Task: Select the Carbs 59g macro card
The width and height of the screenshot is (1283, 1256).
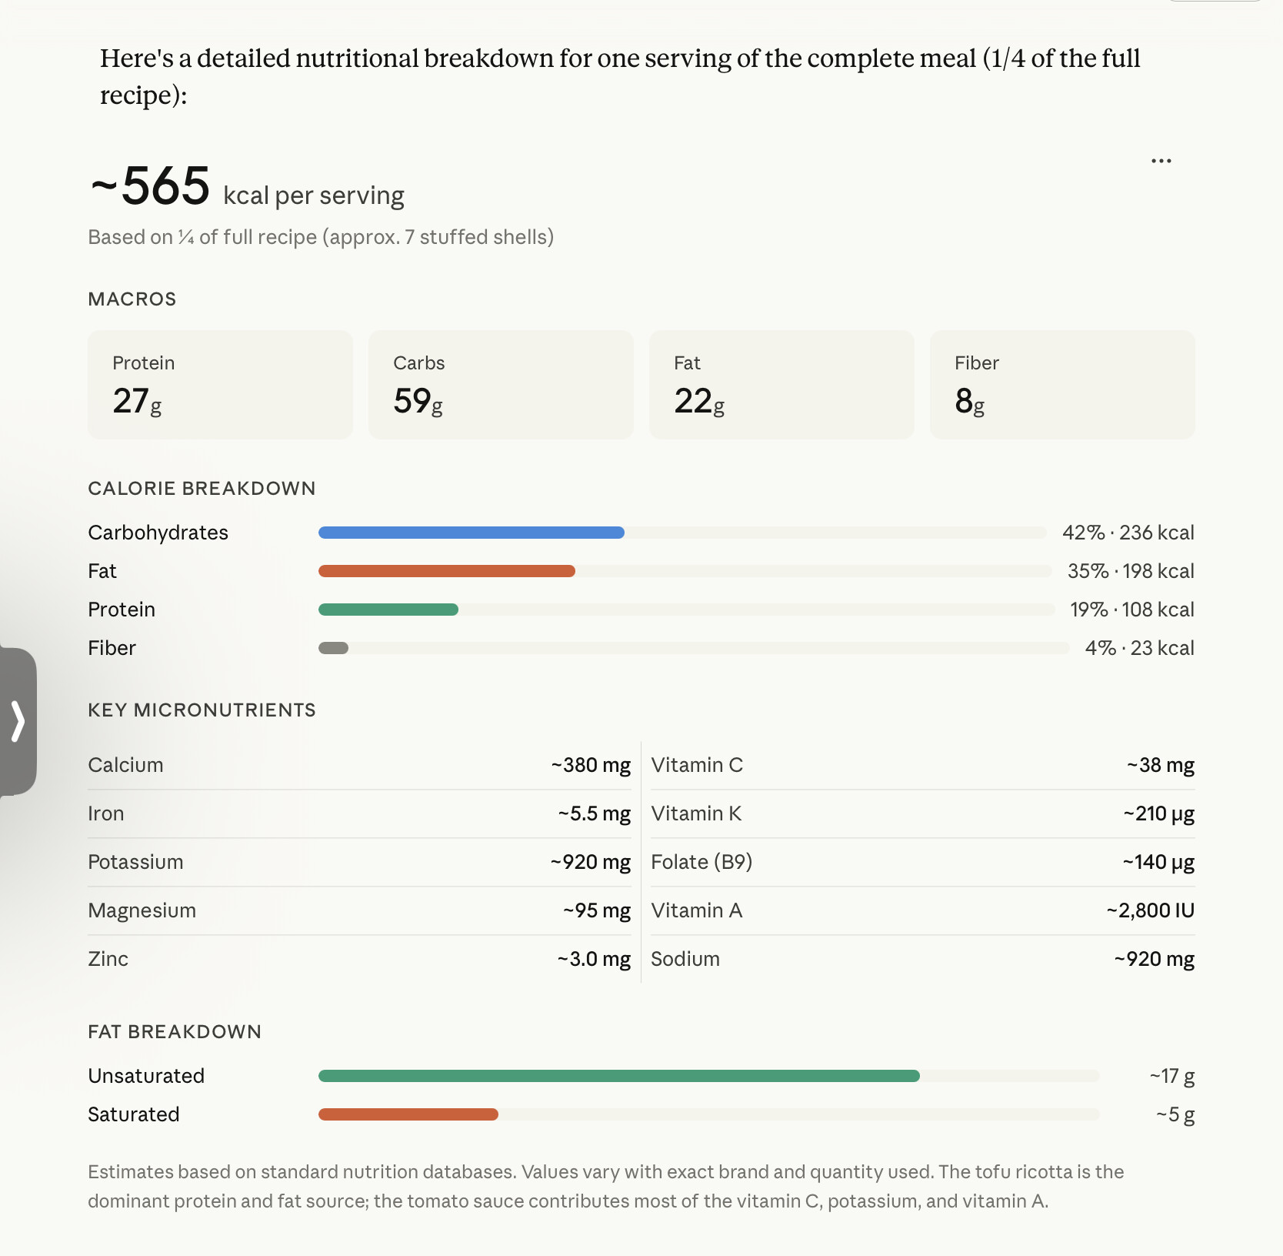Action: pyautogui.click(x=501, y=385)
